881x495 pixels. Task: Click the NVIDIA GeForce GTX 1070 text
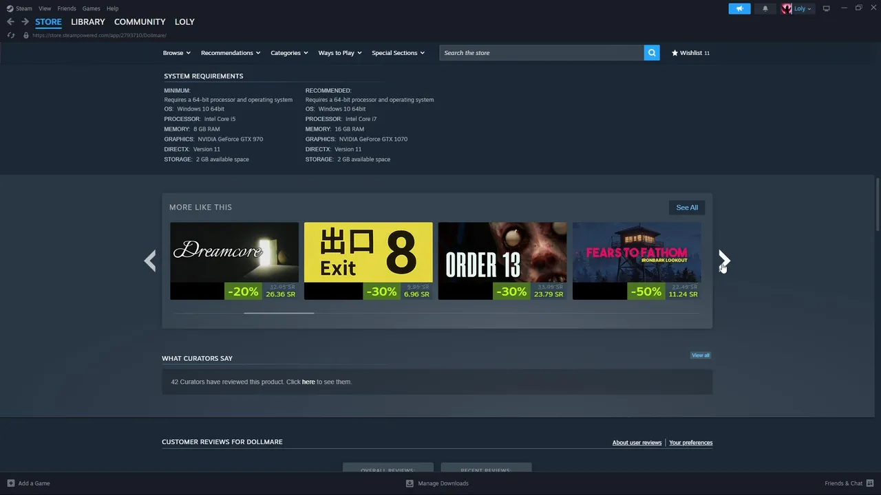(x=373, y=139)
